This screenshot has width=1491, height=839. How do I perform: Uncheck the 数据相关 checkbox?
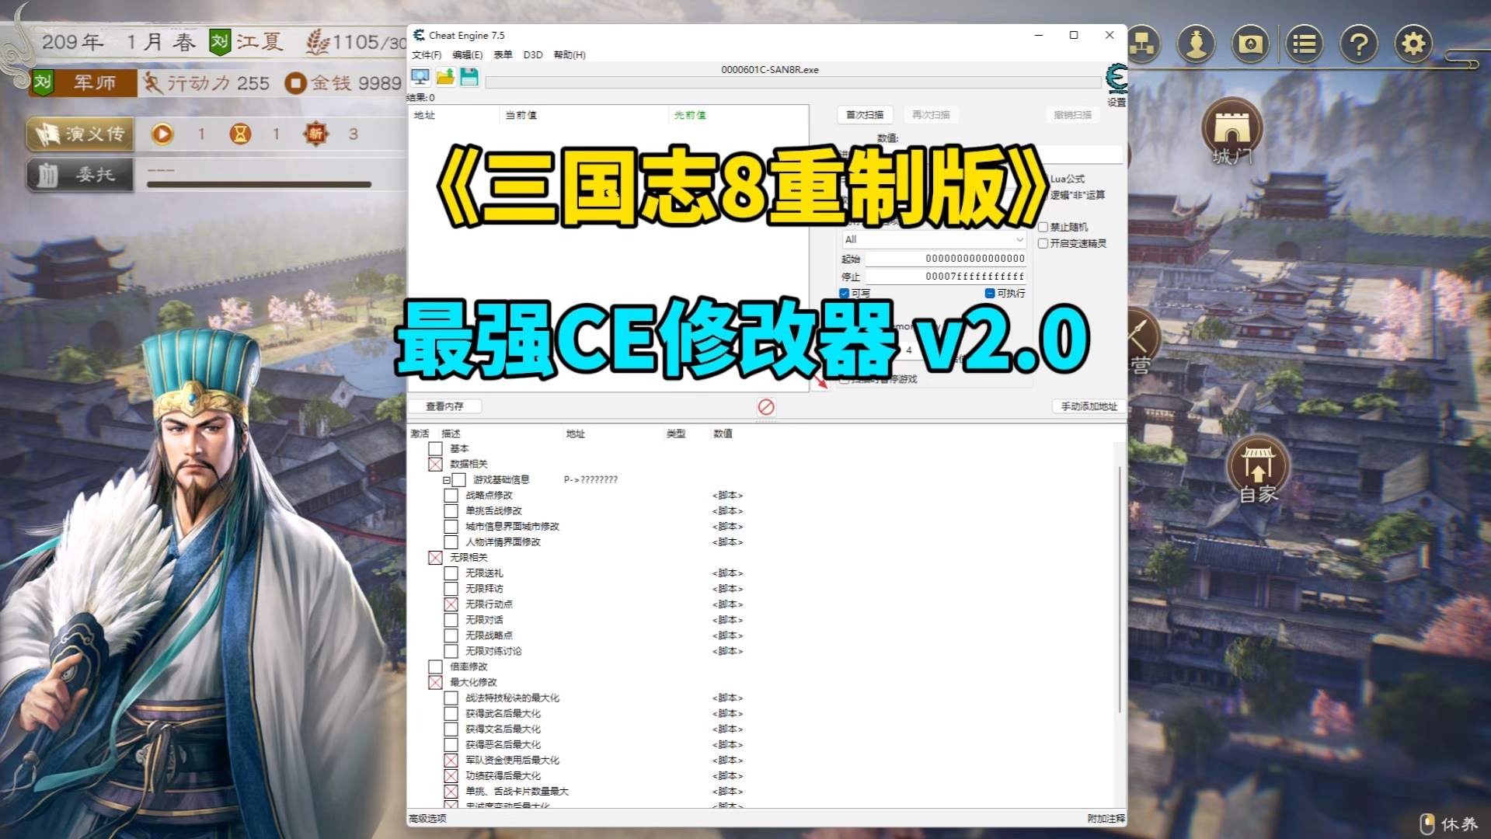435,465
